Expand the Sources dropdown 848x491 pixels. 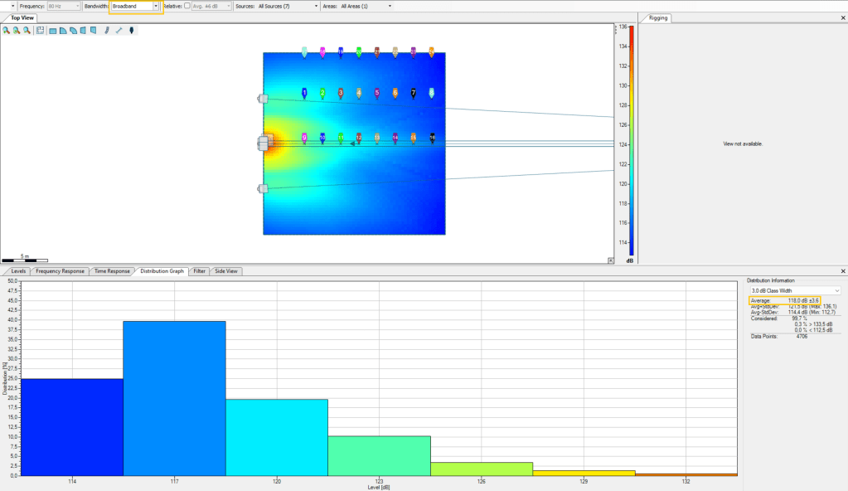(316, 6)
